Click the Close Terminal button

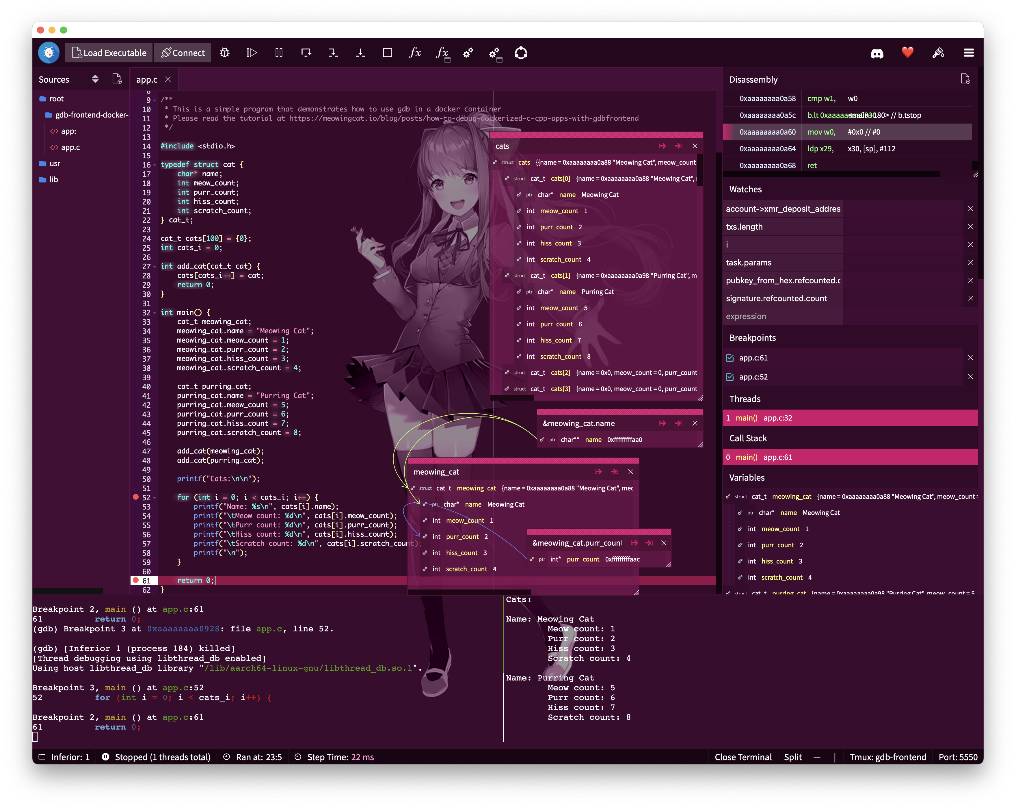tap(743, 756)
